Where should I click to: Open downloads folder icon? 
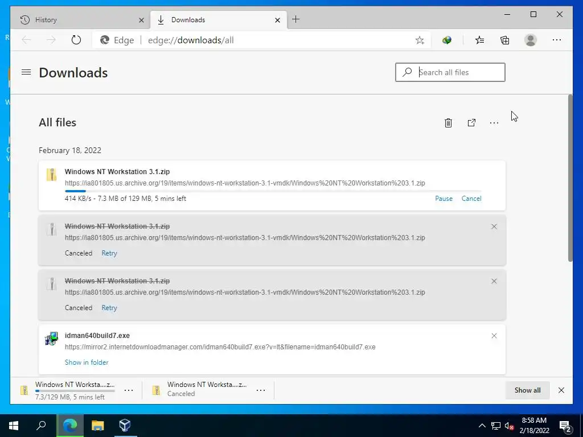click(471, 123)
